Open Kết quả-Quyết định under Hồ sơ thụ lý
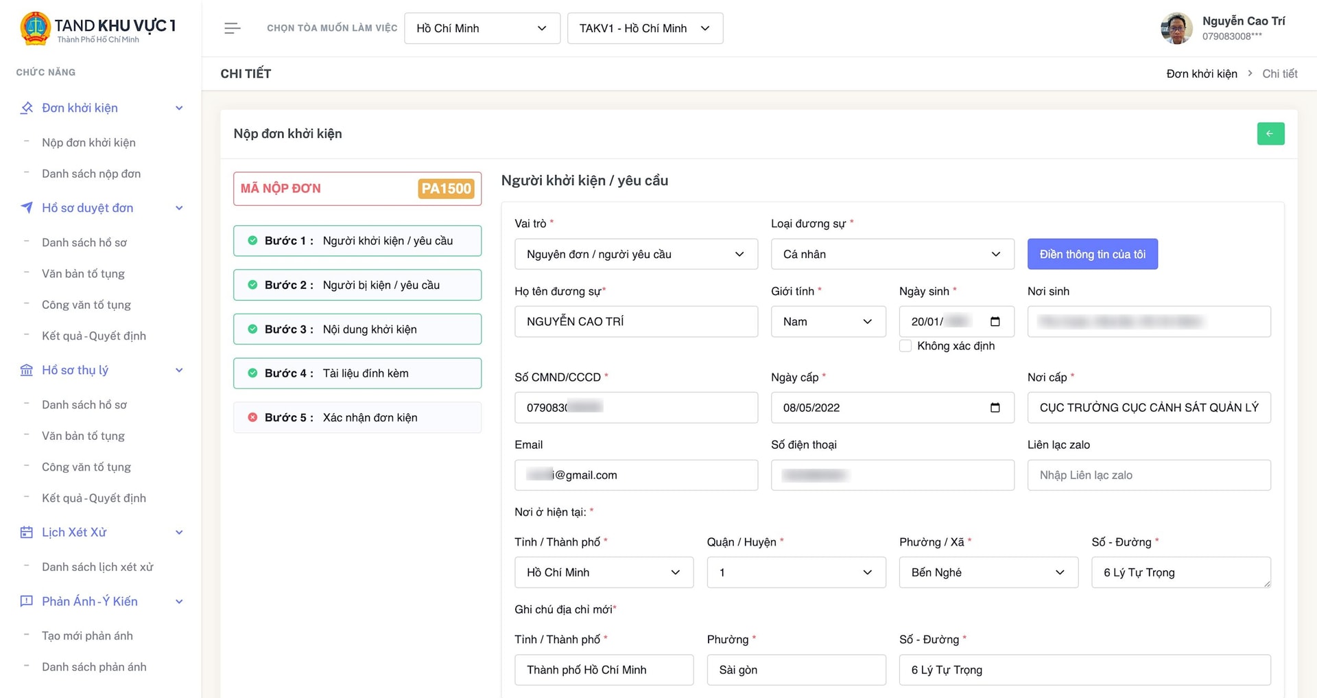This screenshot has width=1317, height=698. click(94, 498)
